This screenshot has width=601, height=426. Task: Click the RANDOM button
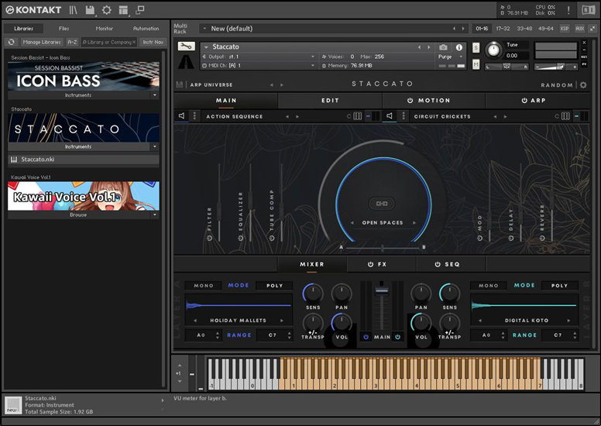[557, 85]
